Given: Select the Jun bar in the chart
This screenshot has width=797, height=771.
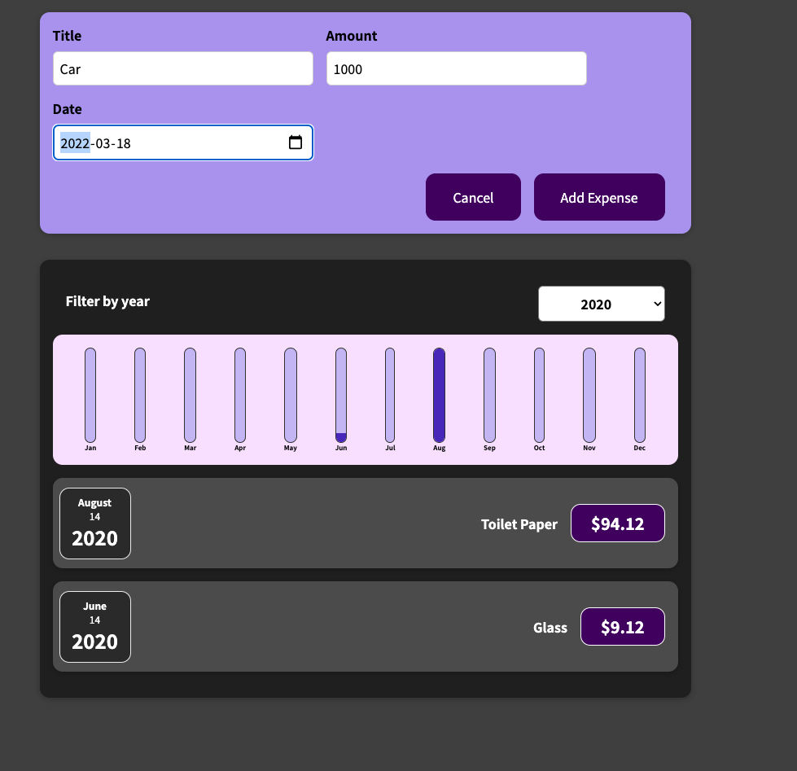Looking at the screenshot, I should [340, 395].
